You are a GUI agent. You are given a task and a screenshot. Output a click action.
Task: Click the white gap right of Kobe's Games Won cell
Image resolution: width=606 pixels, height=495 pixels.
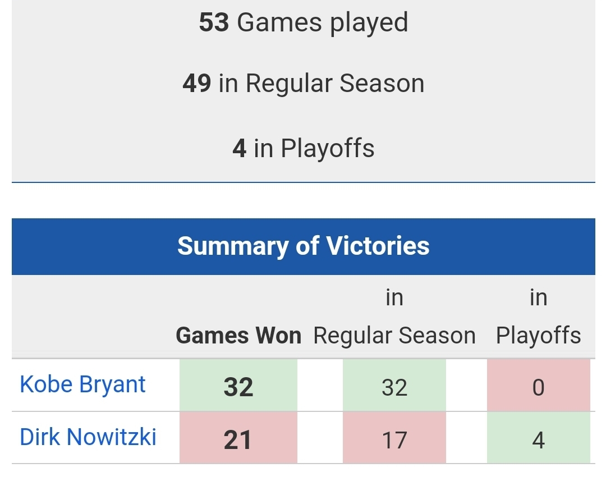[320, 387]
